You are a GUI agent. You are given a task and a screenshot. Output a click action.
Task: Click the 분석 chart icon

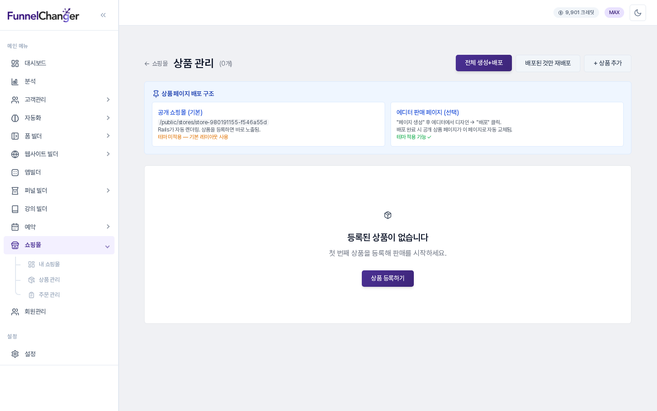[x=15, y=82]
